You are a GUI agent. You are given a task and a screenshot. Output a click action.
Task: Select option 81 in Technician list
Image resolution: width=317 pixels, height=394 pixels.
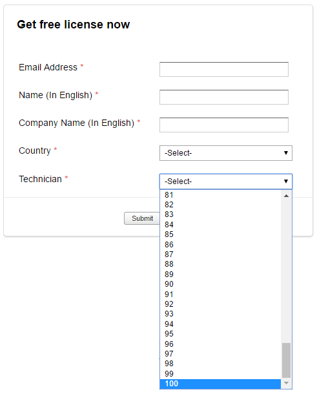click(x=220, y=194)
